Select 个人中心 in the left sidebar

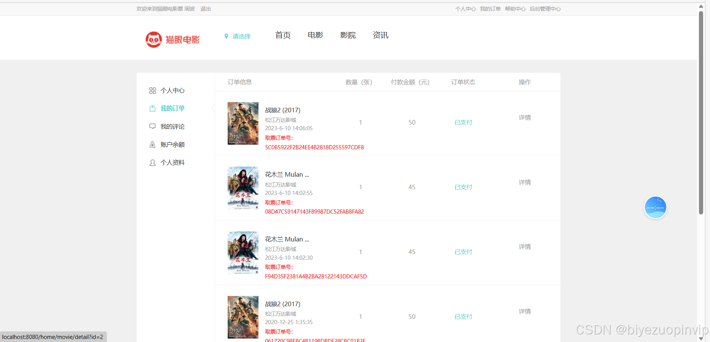coord(172,91)
